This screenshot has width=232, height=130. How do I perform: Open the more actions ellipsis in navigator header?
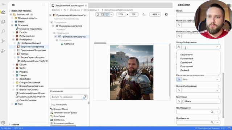pyautogui.click(x=43, y=5)
